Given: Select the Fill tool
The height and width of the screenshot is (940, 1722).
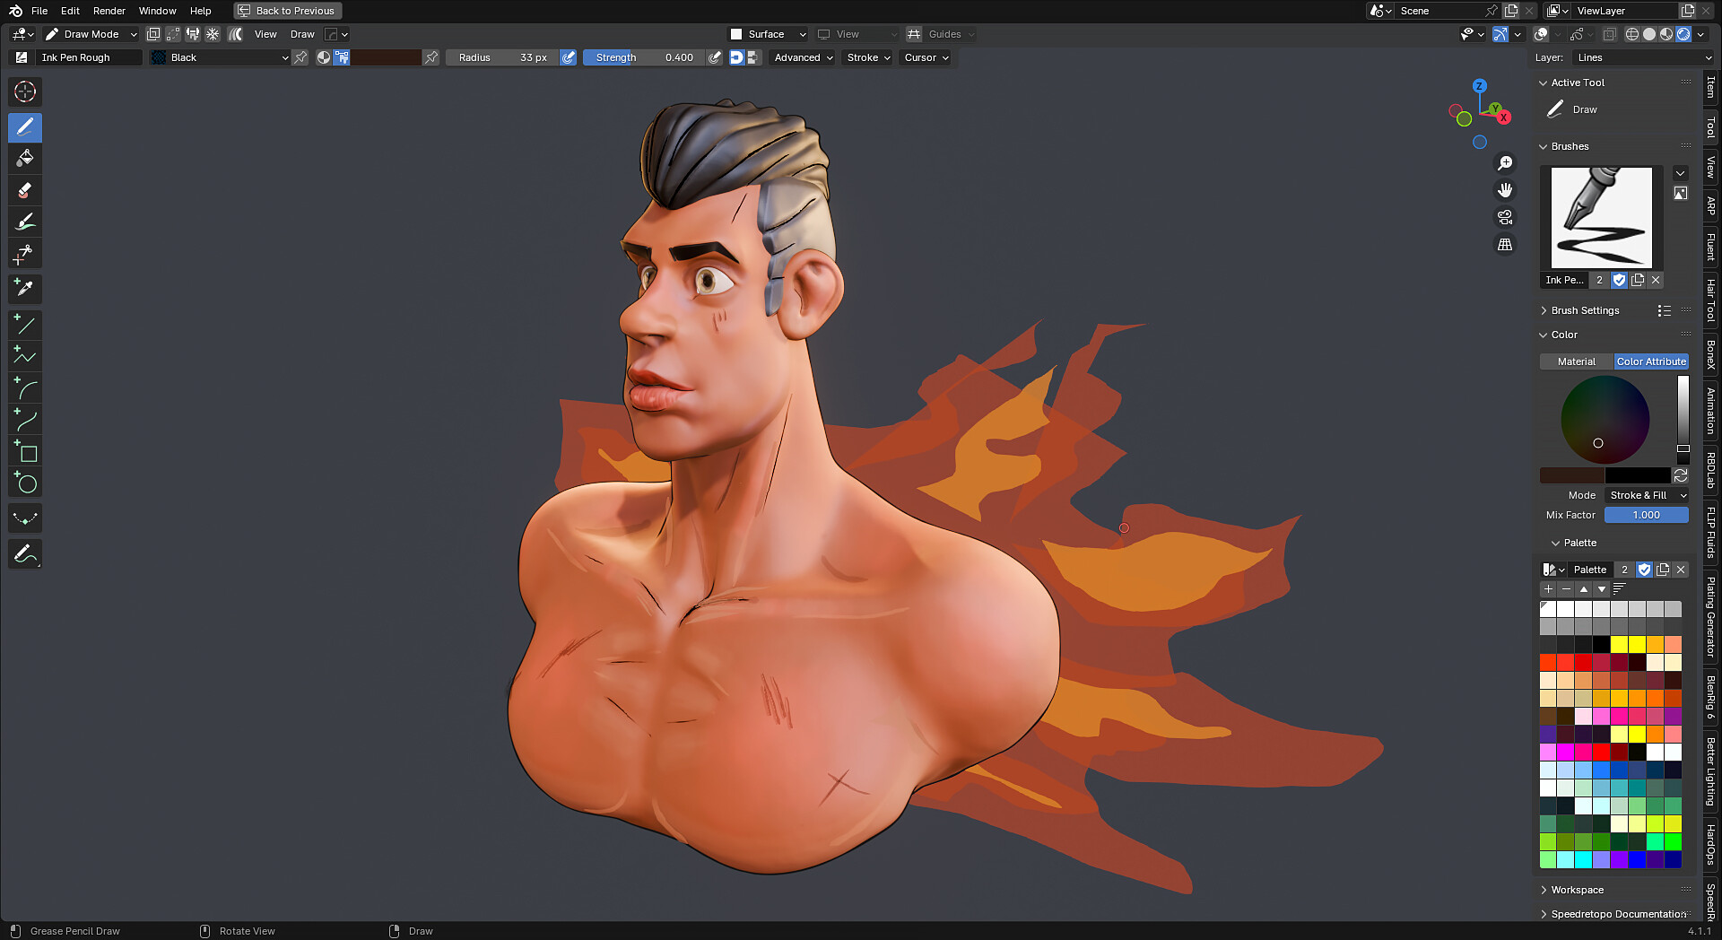Looking at the screenshot, I should pos(25,159).
